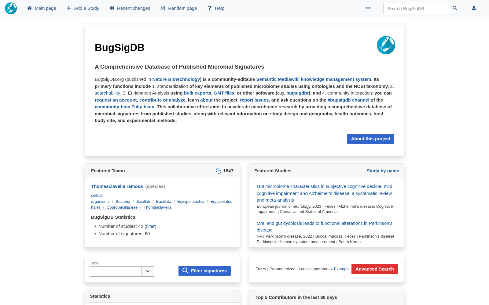Viewport: 489px width, 305px height.
Task: Open the bulk exports link
Action: coord(197,93)
